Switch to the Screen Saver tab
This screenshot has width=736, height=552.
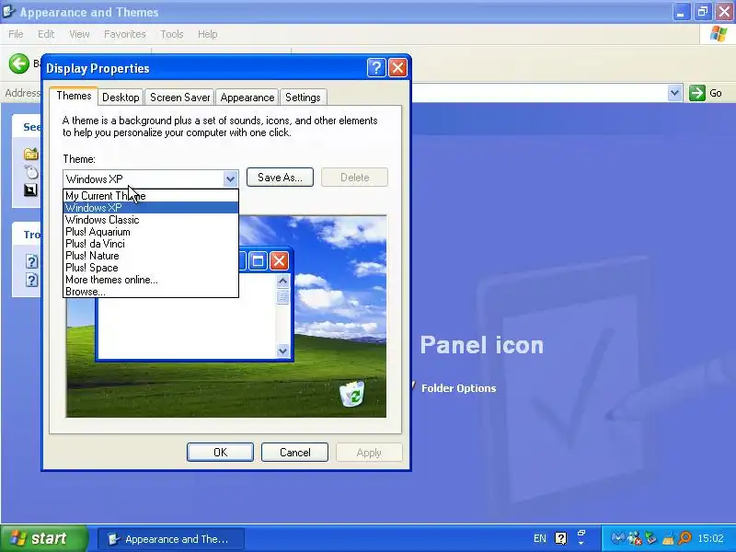(x=179, y=98)
